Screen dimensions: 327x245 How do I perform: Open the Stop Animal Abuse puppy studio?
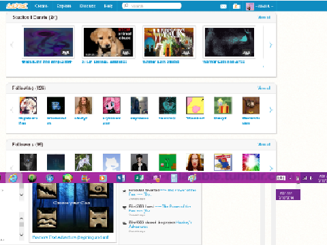point(108,42)
